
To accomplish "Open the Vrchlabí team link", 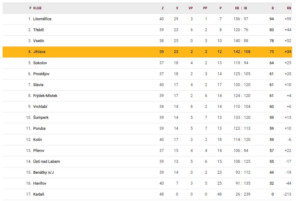I will point(40,107).
